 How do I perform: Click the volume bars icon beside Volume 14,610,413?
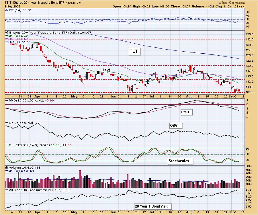(7, 167)
